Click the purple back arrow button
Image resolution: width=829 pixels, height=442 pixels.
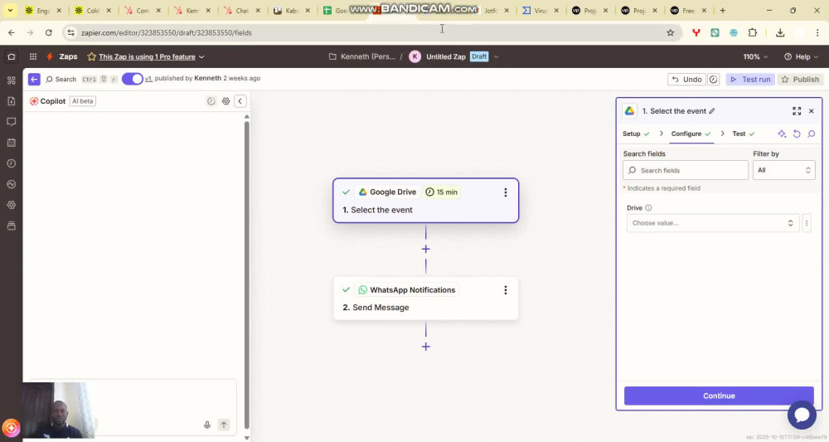point(34,79)
